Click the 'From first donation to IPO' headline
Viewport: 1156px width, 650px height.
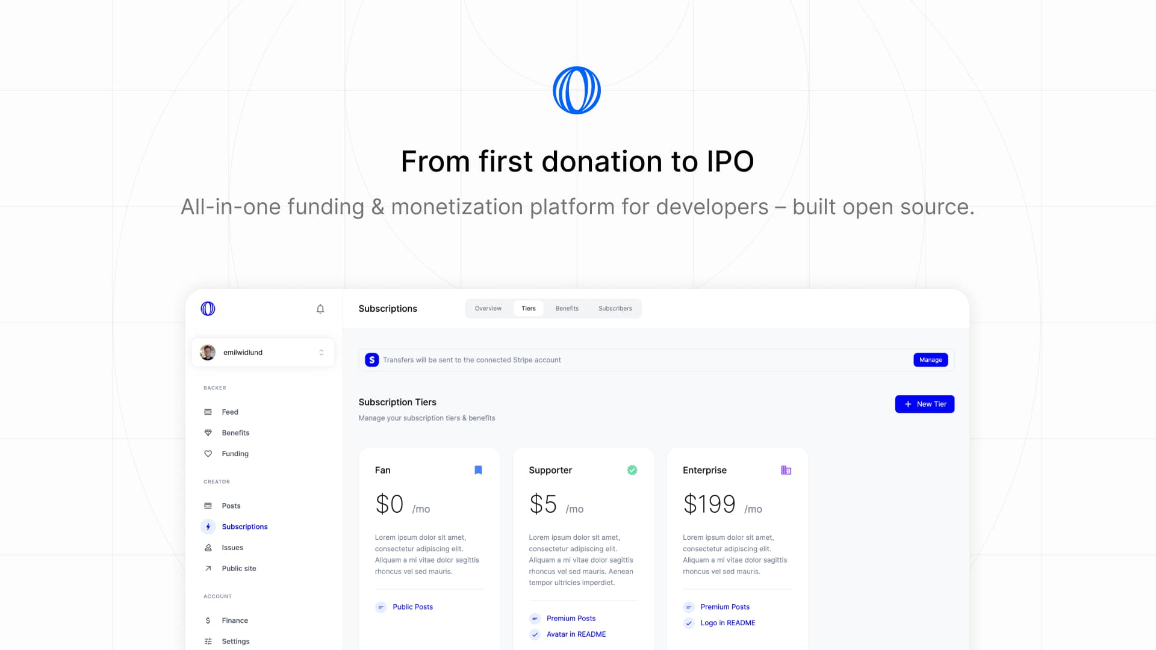[x=577, y=161]
